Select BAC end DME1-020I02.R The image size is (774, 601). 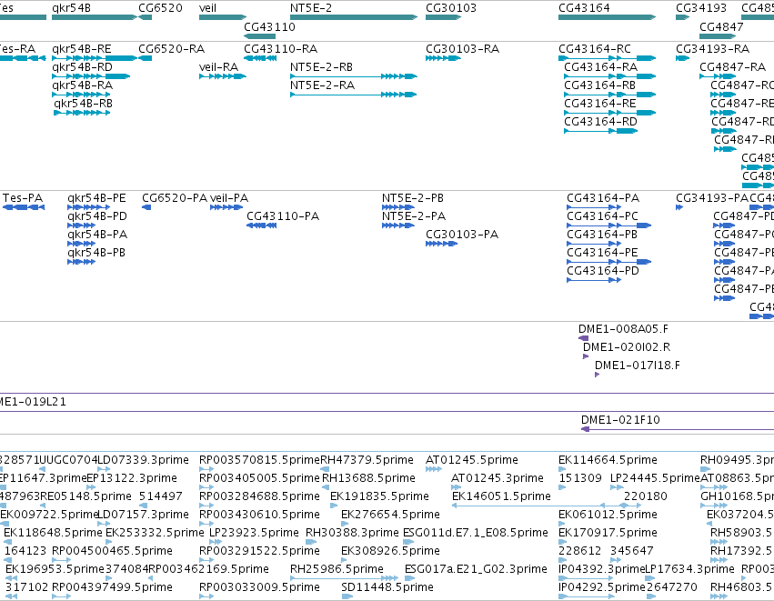pos(586,356)
